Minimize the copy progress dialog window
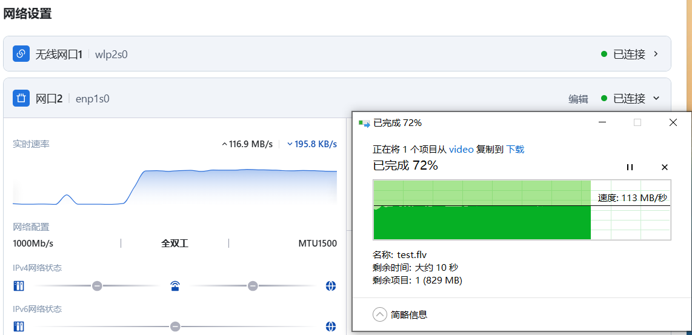Screen dimensions: 692x335 (x=602, y=123)
